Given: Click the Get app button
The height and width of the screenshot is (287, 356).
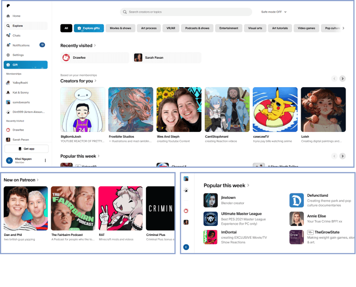Looking at the screenshot, I should click(x=27, y=149).
